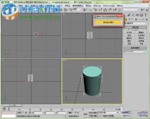Viewport: 150px width, 119px height.
Task: Switch to the Motion command panel tab
Action: [137, 15]
